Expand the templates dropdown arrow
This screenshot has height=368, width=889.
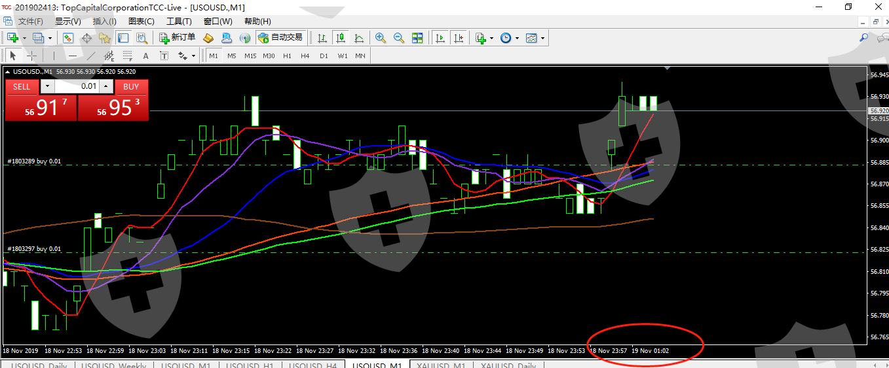542,38
